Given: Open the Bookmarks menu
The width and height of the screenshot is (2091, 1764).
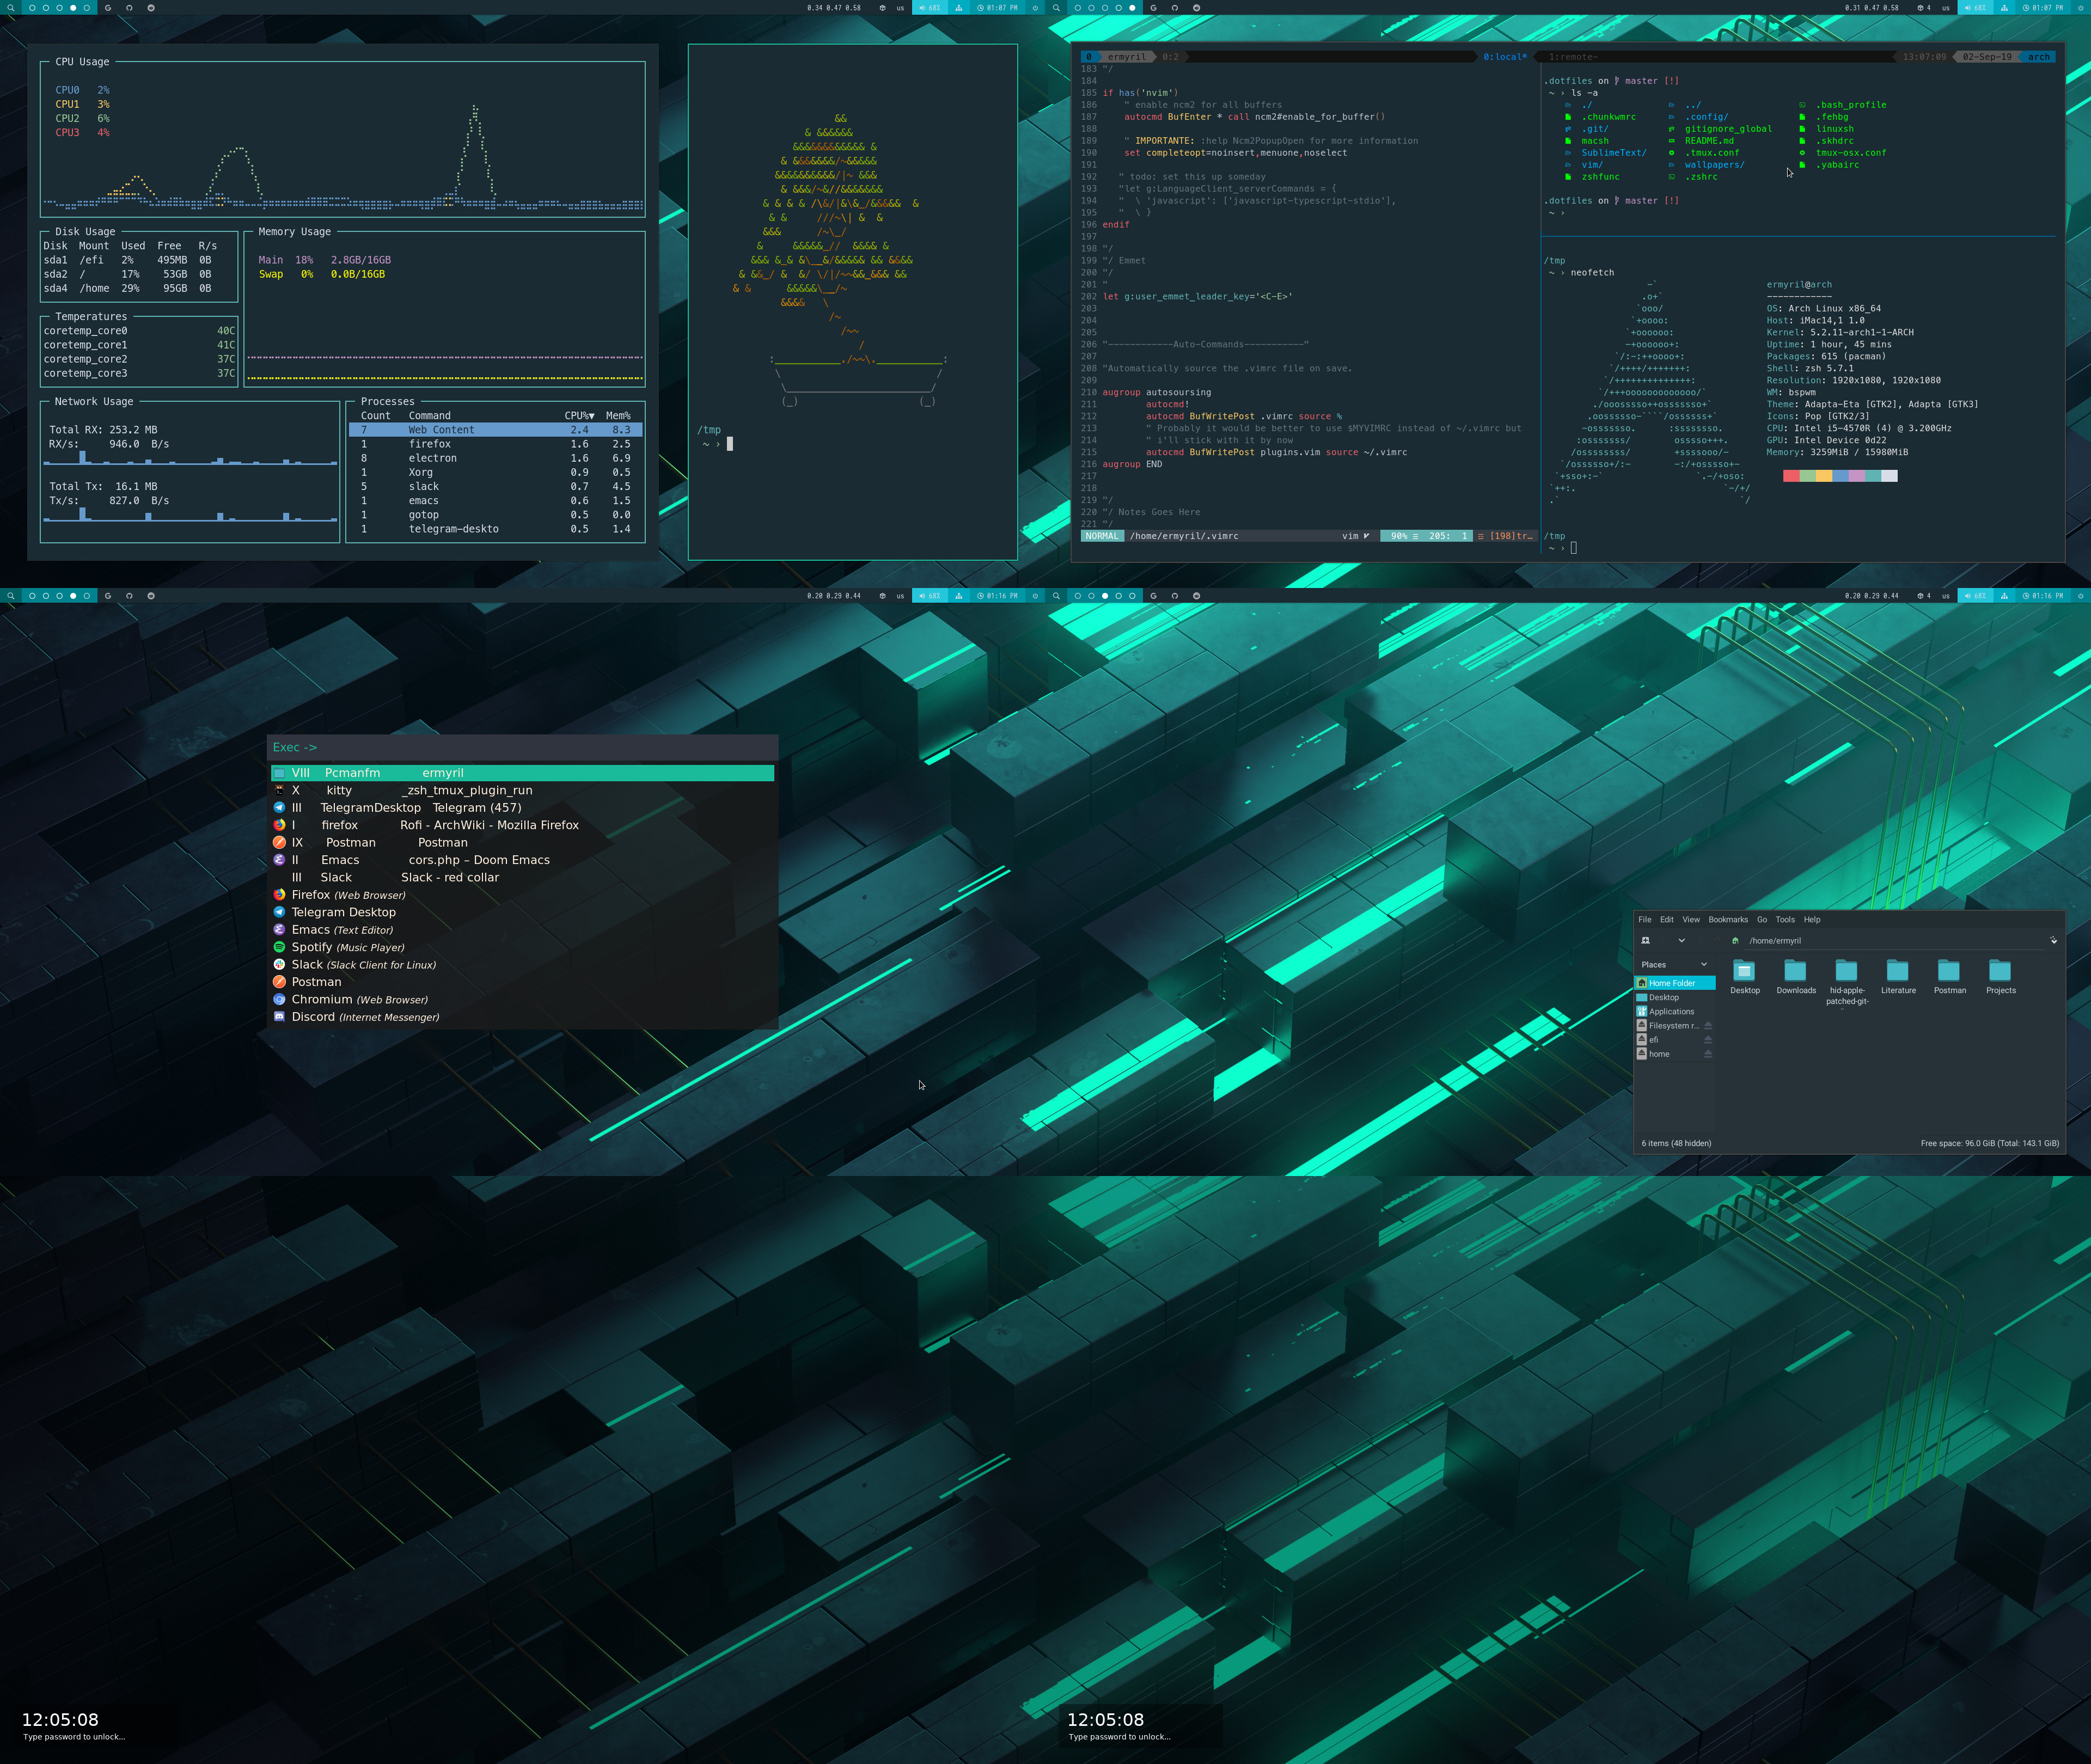Looking at the screenshot, I should point(1728,919).
